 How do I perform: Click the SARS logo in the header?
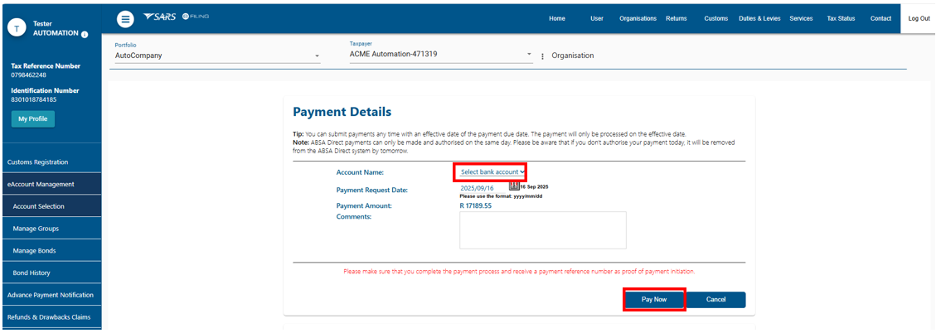click(158, 17)
